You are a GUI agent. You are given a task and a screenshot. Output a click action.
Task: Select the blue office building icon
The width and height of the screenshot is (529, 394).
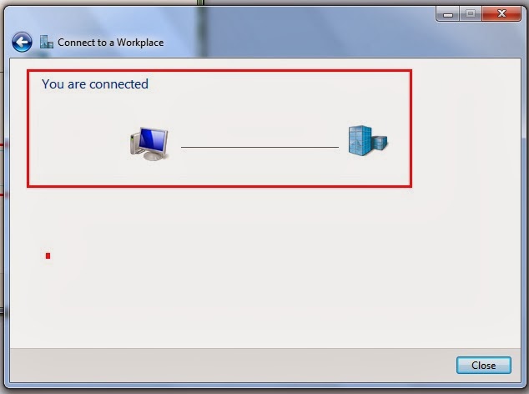click(x=368, y=140)
